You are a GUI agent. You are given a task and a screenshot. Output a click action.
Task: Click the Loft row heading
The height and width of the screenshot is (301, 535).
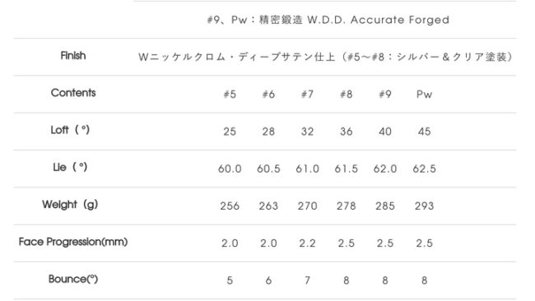pyautogui.click(x=70, y=130)
